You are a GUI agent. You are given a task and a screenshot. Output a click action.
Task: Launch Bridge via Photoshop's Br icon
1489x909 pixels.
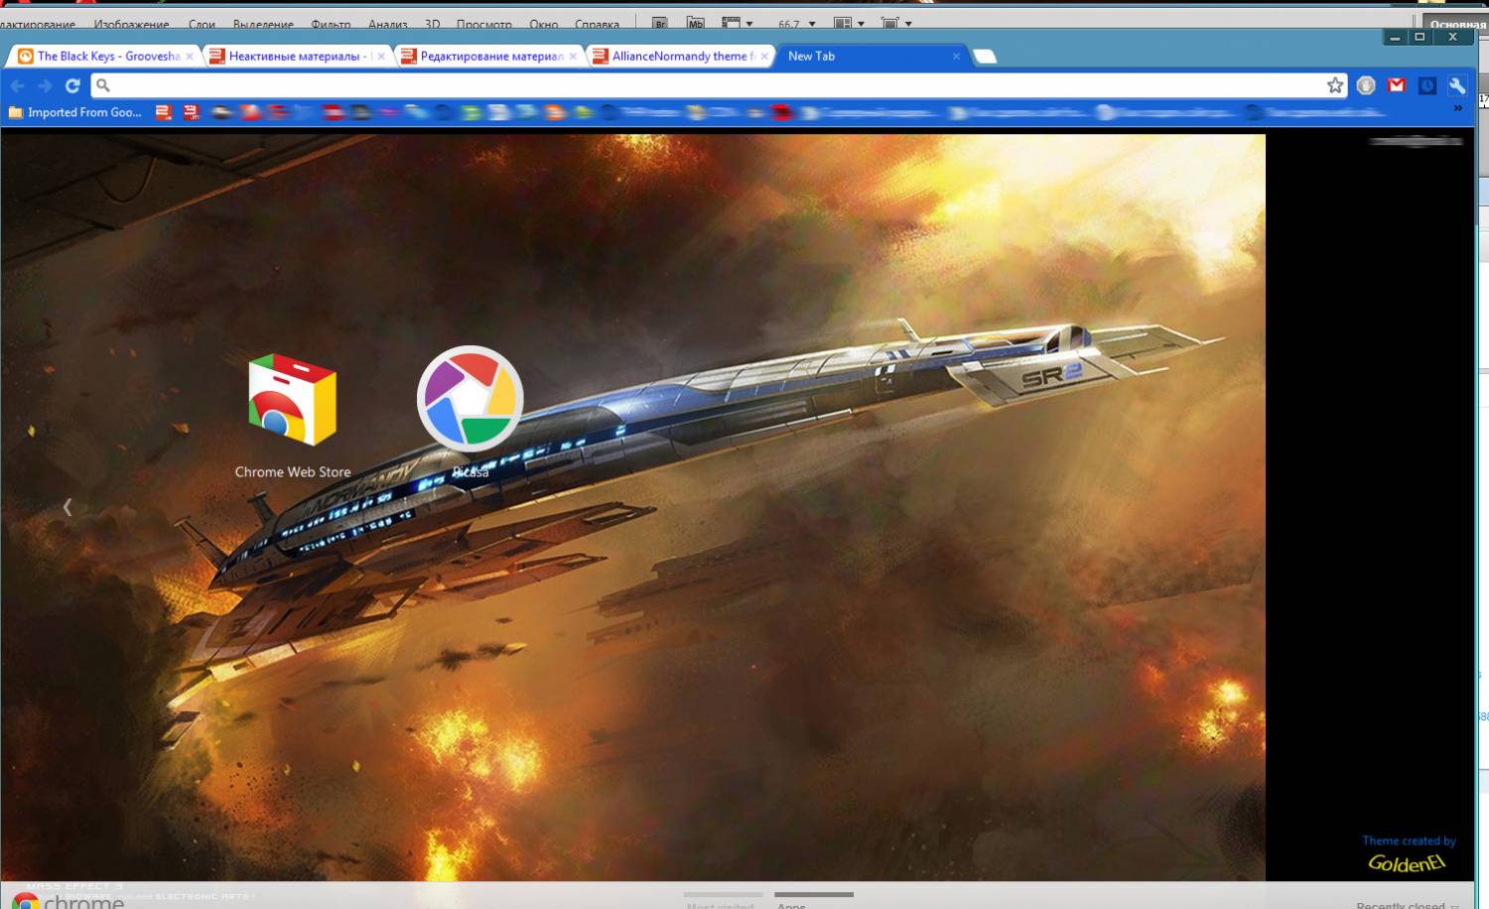coord(659,23)
